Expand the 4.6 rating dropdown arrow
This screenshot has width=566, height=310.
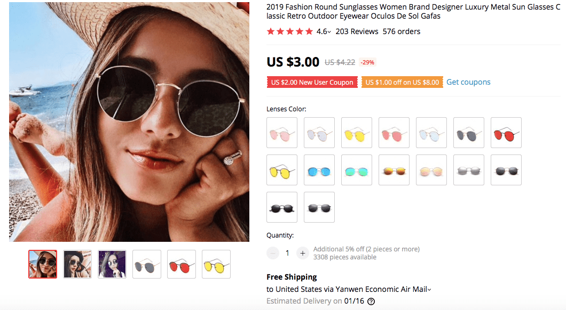pos(329,32)
